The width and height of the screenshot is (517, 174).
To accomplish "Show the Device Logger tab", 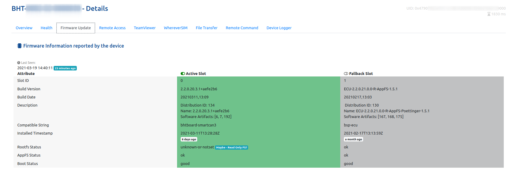I will 279,28.
